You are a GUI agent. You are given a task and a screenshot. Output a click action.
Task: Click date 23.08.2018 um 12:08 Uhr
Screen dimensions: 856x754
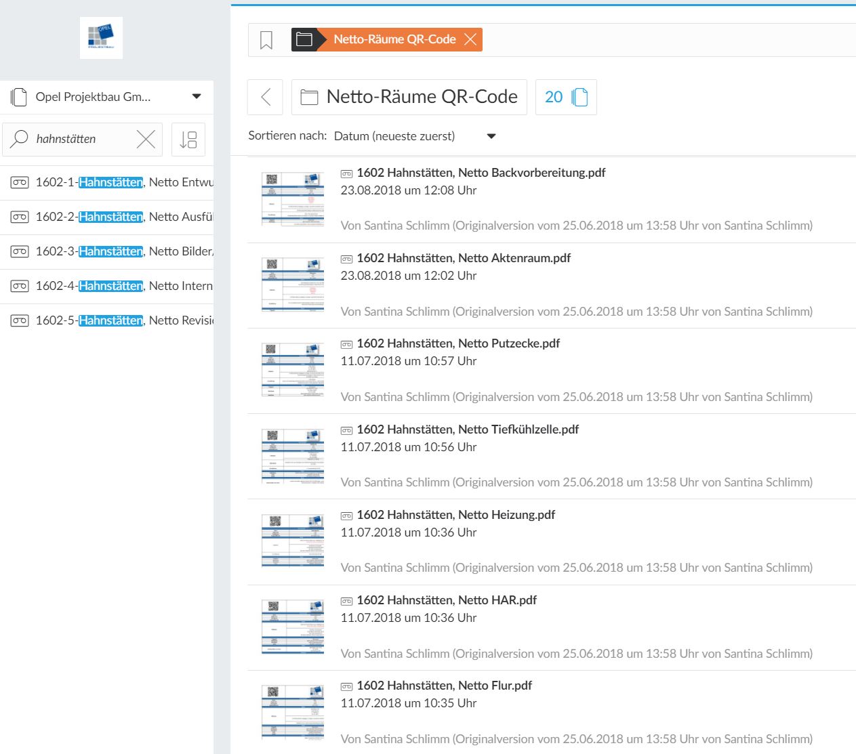(409, 190)
